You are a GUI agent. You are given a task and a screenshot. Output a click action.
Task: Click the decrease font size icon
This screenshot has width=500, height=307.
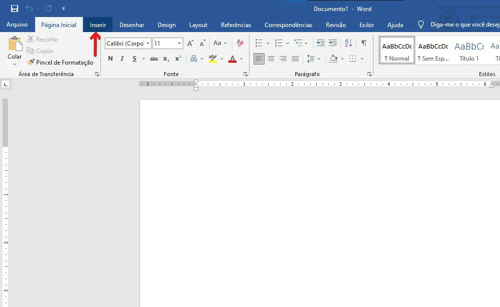coord(202,43)
